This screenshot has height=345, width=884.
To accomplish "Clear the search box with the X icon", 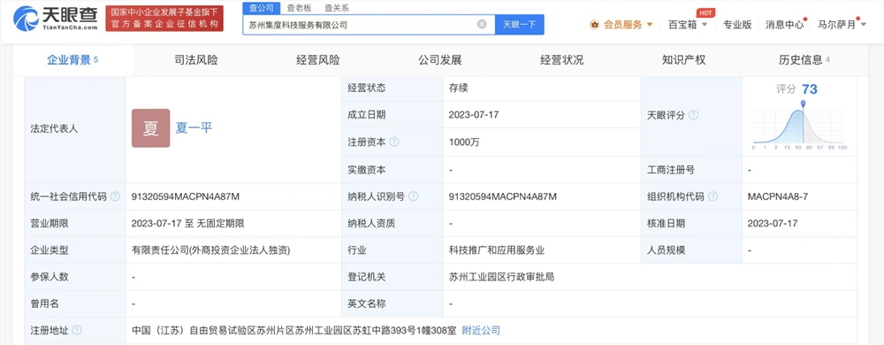I will 482,24.
